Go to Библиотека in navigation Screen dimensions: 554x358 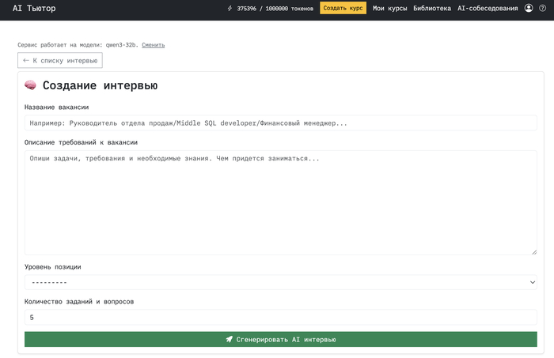432,8
